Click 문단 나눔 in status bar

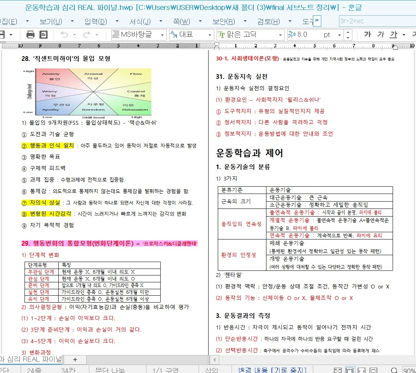click(x=110, y=370)
